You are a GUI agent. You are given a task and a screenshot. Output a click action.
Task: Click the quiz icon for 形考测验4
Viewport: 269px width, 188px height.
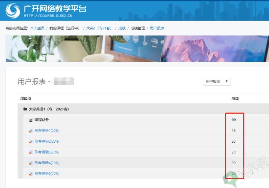pyautogui.click(x=30, y=163)
